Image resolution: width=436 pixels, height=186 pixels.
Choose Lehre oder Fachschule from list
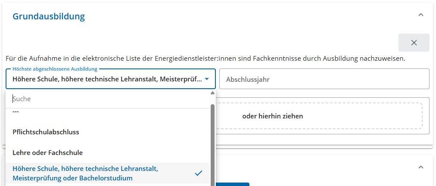(48, 153)
